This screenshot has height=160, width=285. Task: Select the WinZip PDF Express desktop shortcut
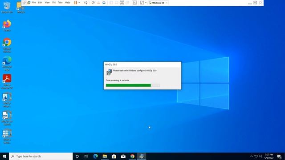[x=7, y=118]
